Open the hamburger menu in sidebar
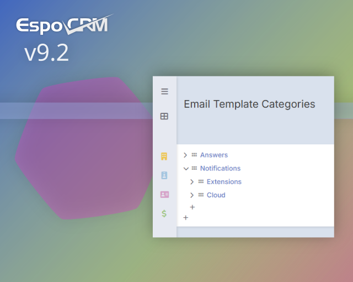The width and height of the screenshot is (353, 282). [x=164, y=91]
